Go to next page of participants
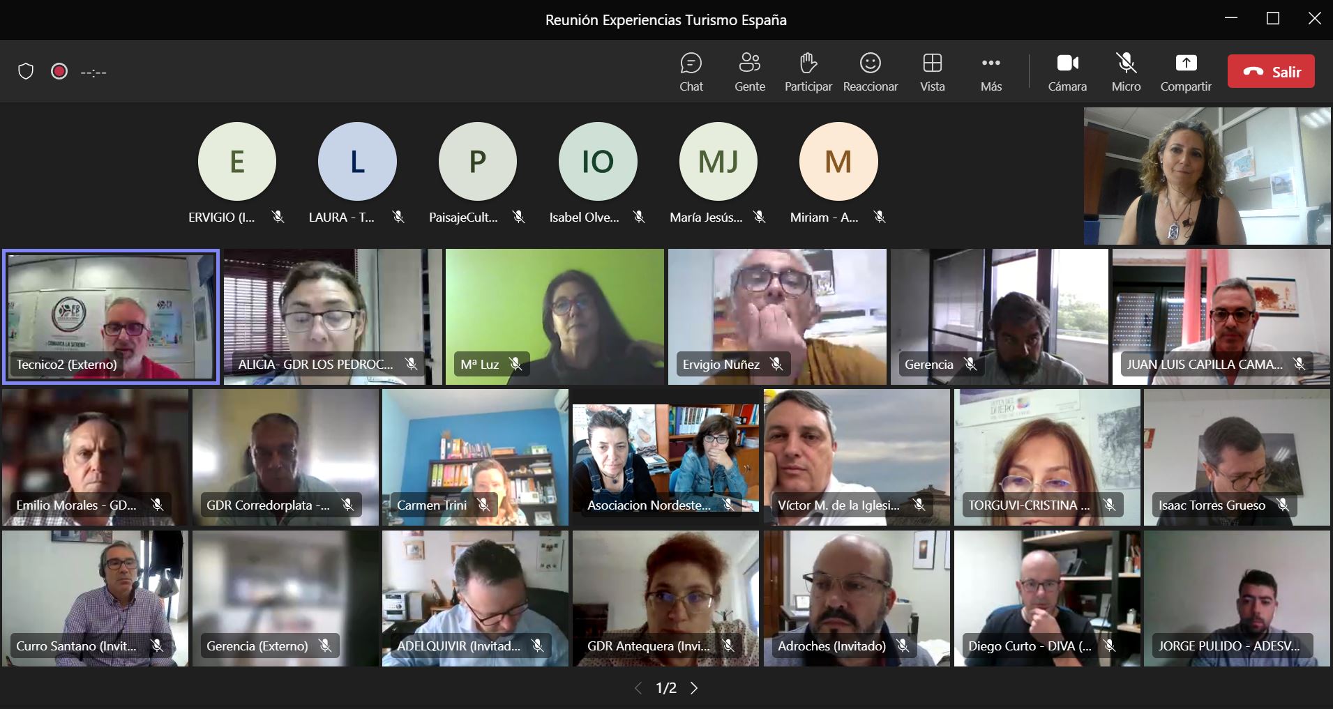Screen dimensions: 1333x709 (694, 688)
